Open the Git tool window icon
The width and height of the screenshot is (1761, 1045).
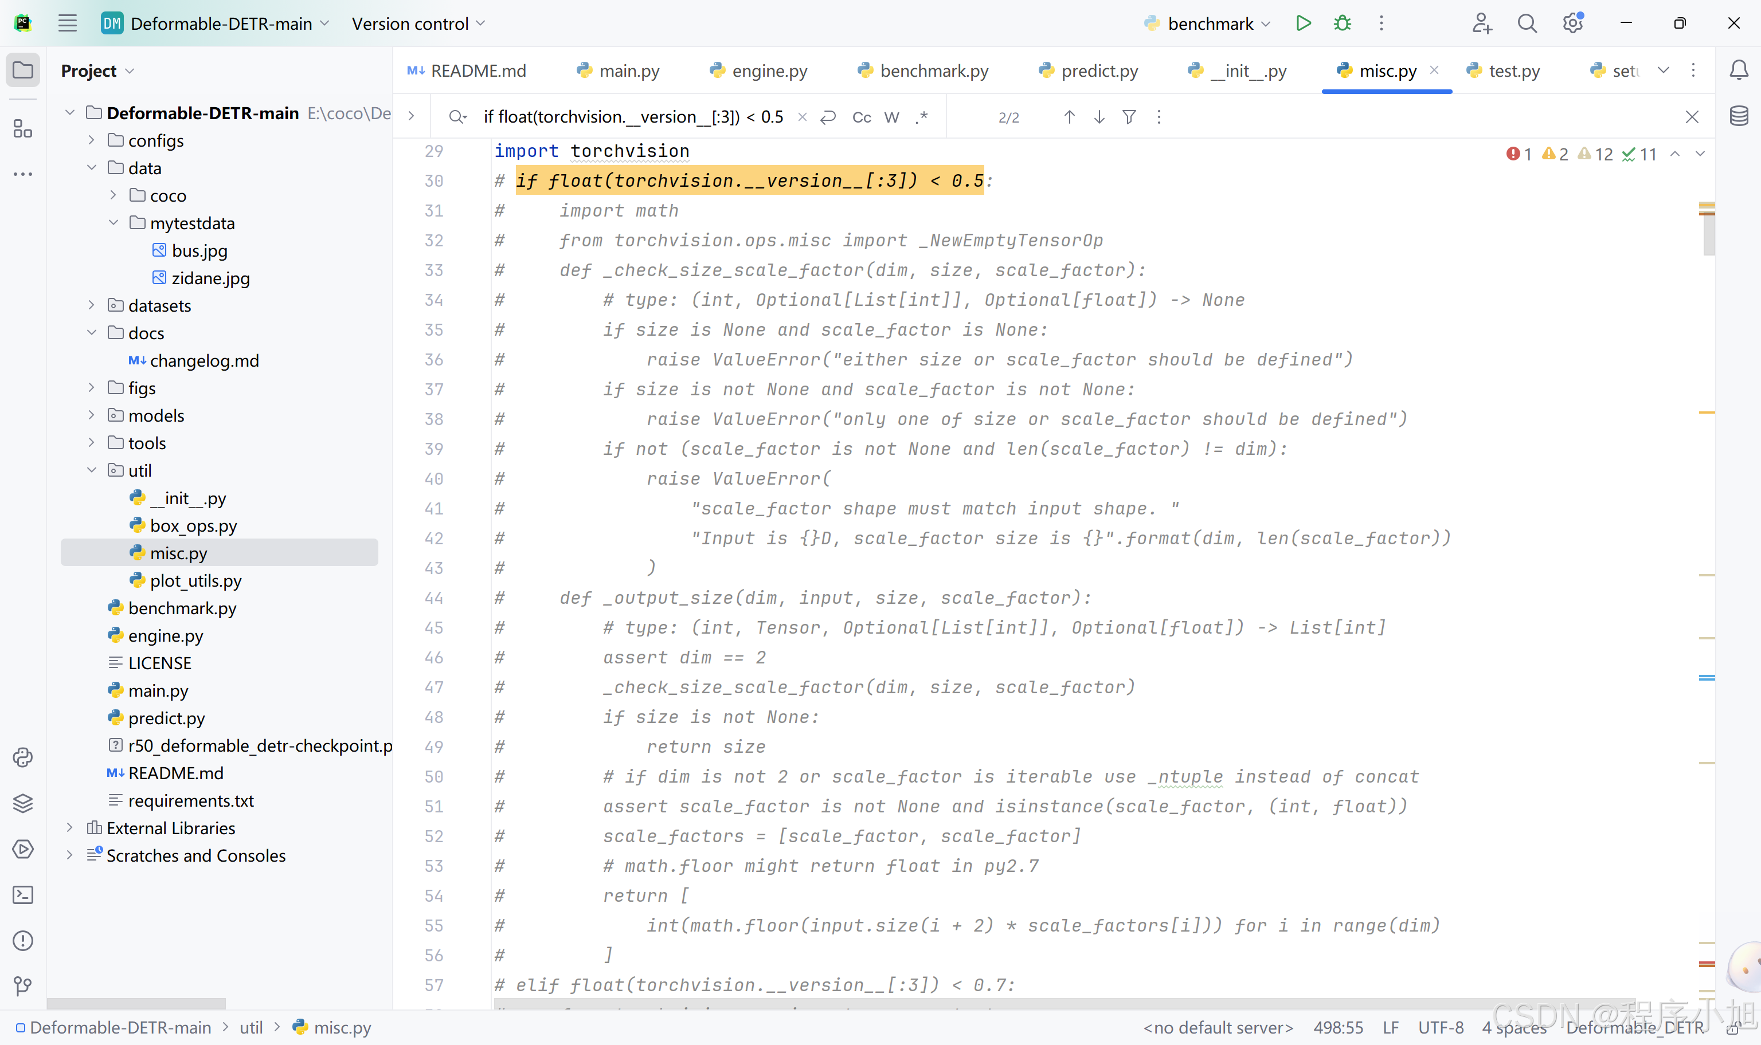click(22, 986)
